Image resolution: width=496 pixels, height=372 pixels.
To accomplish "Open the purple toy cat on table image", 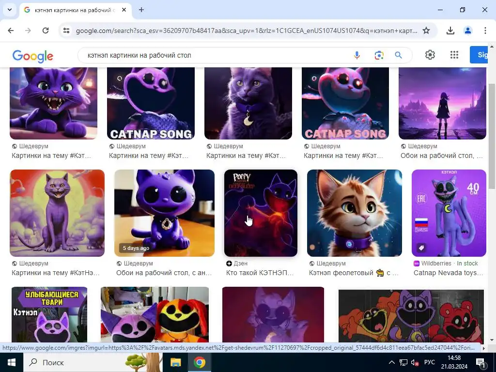I will pos(165,213).
